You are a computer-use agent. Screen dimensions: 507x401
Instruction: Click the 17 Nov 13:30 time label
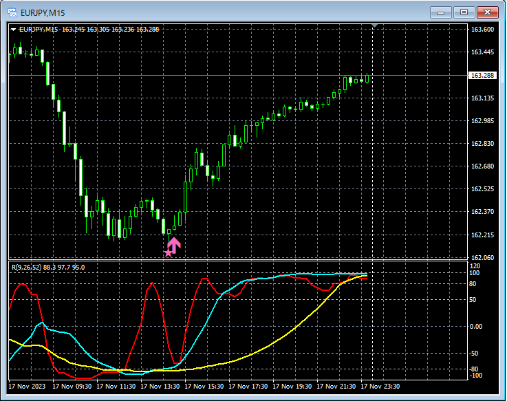pyautogui.click(x=160, y=387)
